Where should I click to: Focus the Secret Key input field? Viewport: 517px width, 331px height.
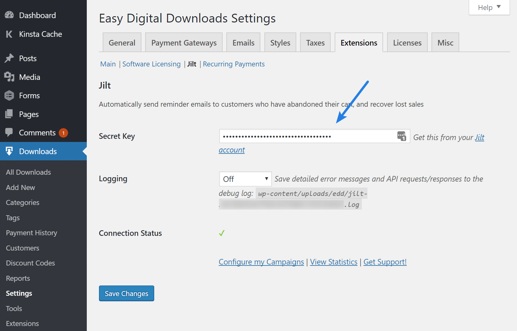pyautogui.click(x=315, y=136)
